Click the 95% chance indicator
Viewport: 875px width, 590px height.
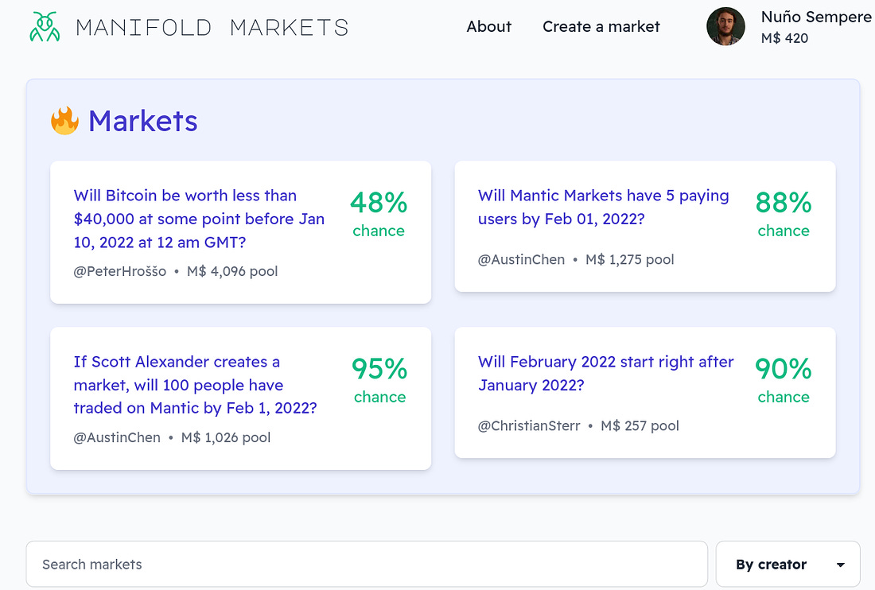(379, 379)
